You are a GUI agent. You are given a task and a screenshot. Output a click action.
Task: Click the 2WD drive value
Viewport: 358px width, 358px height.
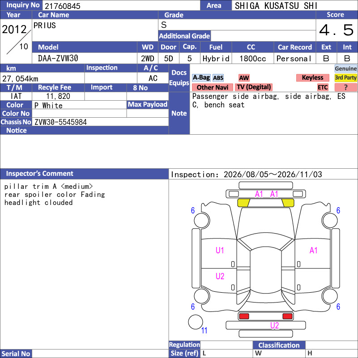click(148, 59)
